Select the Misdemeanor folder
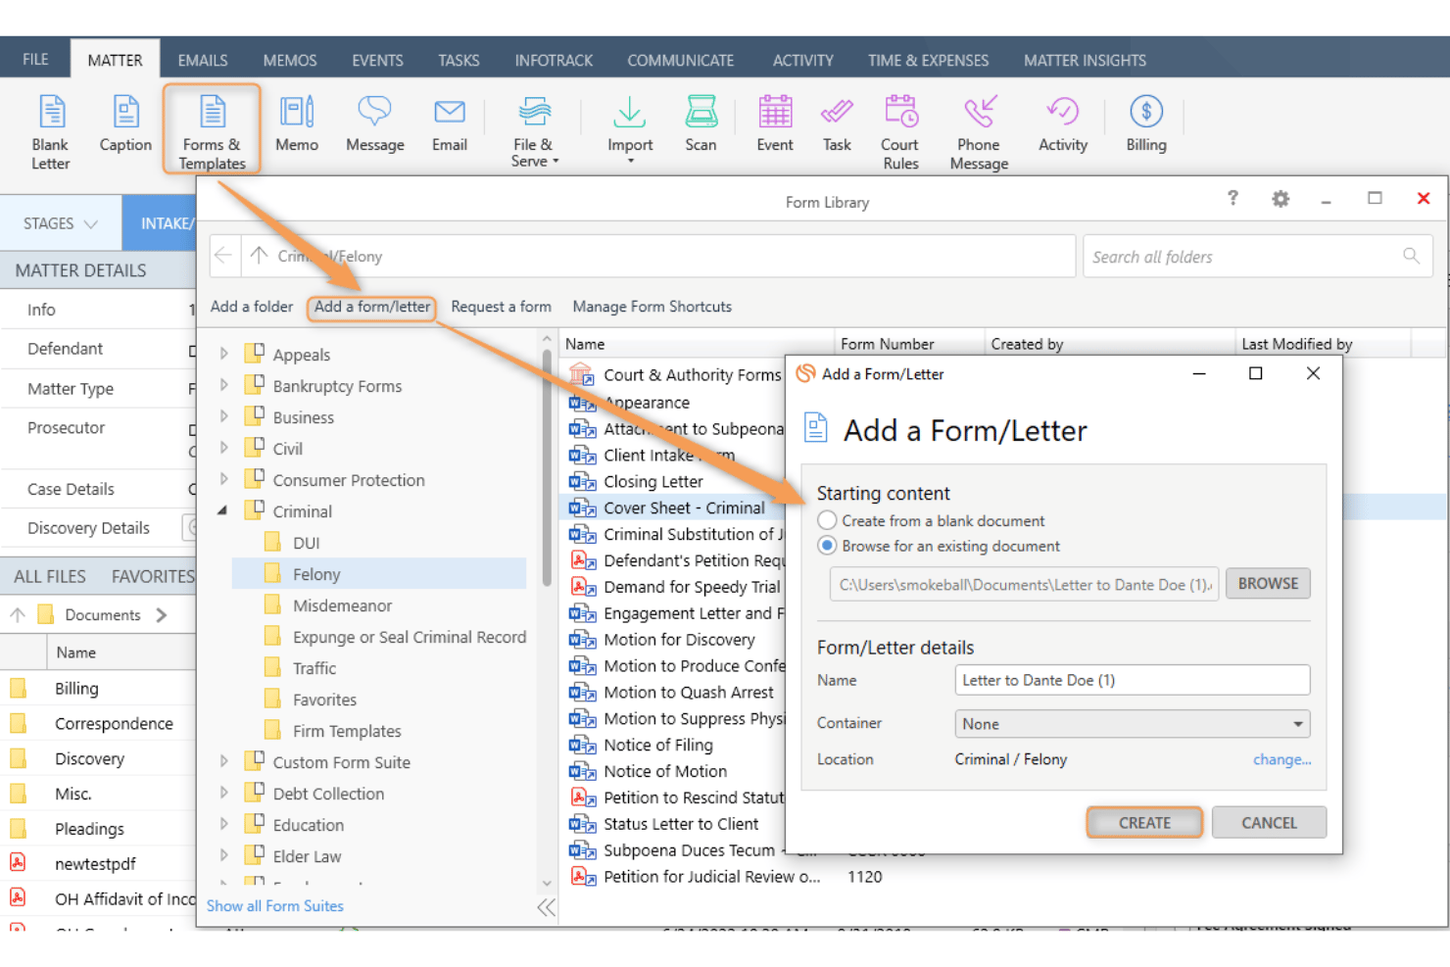The image size is (1450, 967). point(342,605)
